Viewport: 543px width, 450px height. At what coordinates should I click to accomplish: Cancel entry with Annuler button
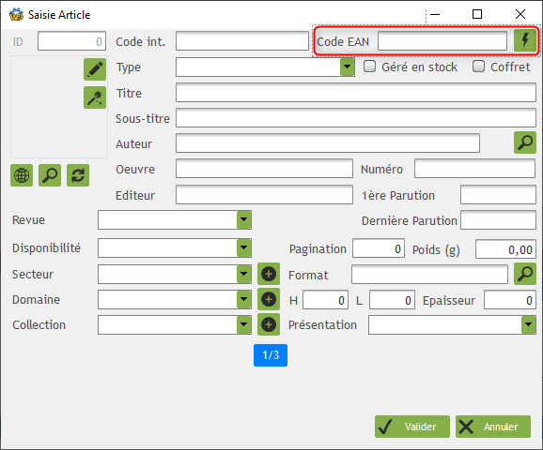click(x=493, y=427)
